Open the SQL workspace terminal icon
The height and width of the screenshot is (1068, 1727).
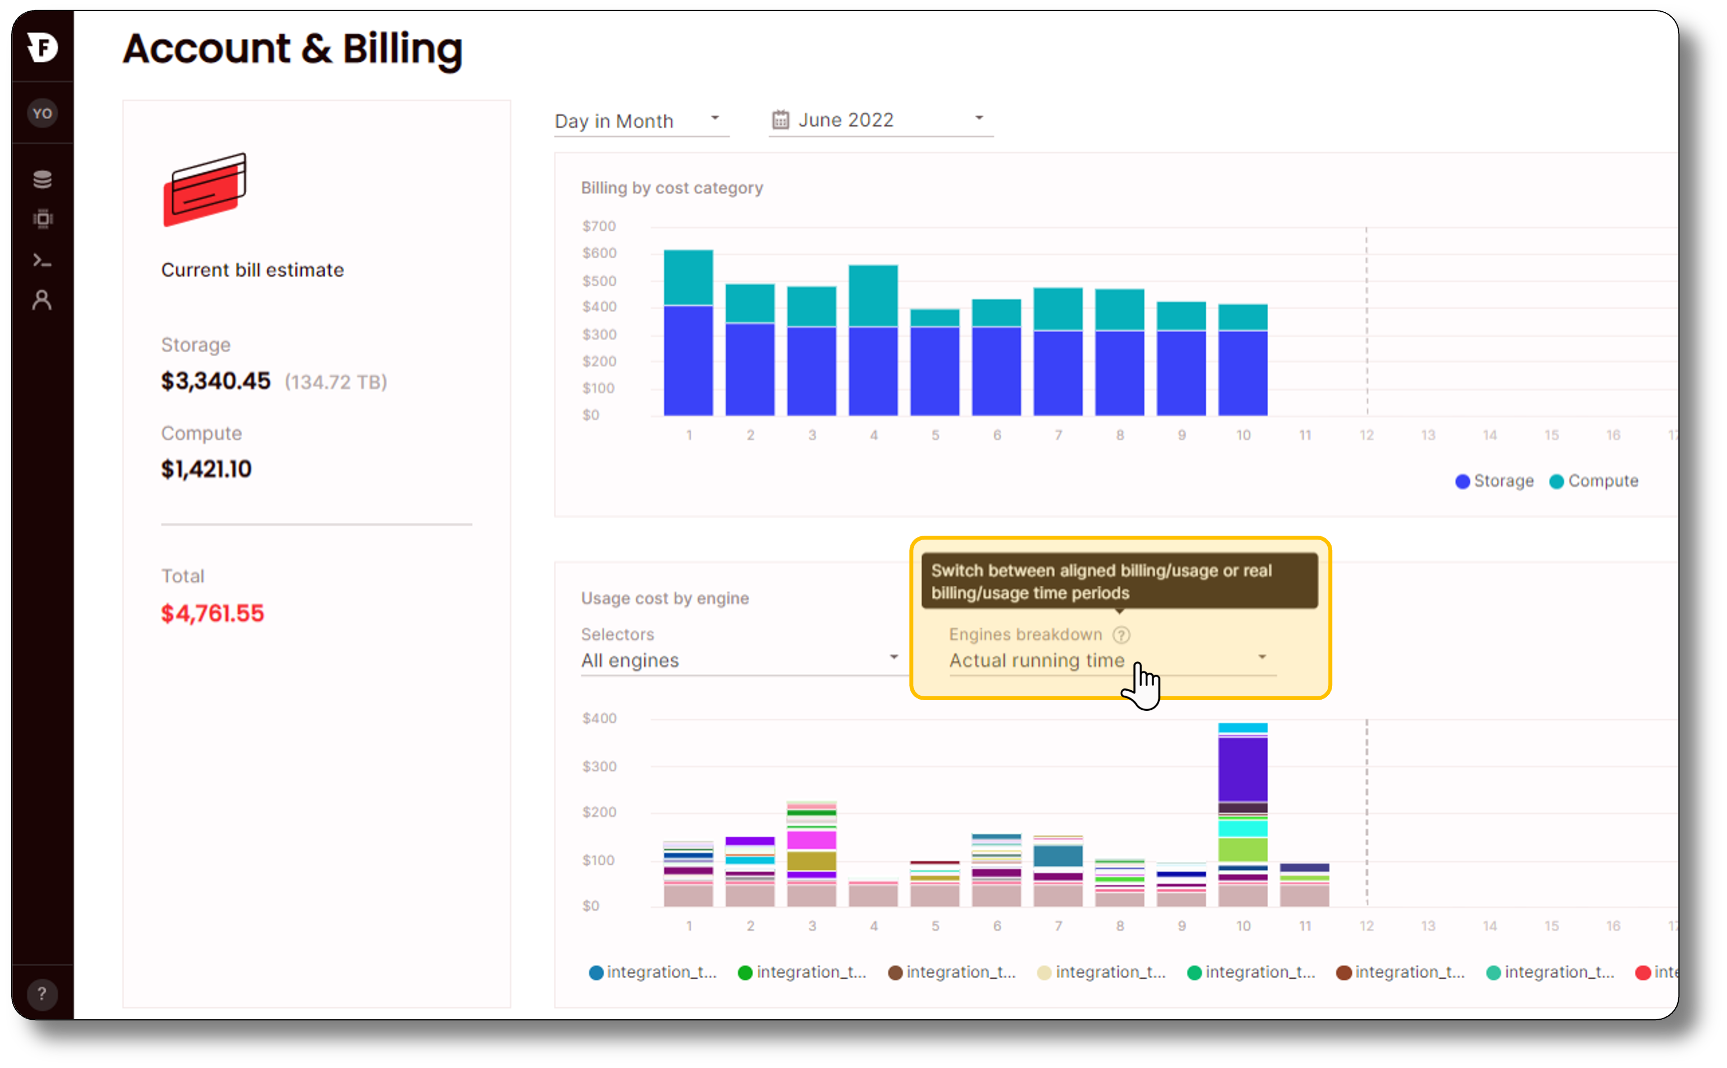coord(42,261)
